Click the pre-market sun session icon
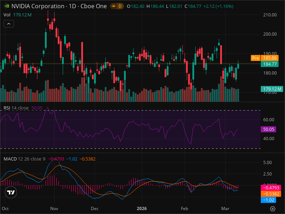 (114, 6)
